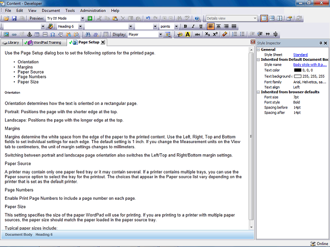Open the Display Player dropdown
Image resolution: width=330 pixels, height=247 pixels.
point(160,34)
